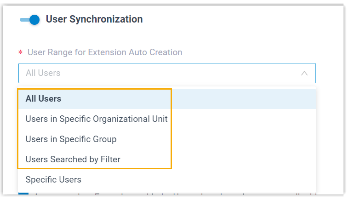Restrict sync range to a specific group
The width and height of the screenshot is (349, 200).
71,139
